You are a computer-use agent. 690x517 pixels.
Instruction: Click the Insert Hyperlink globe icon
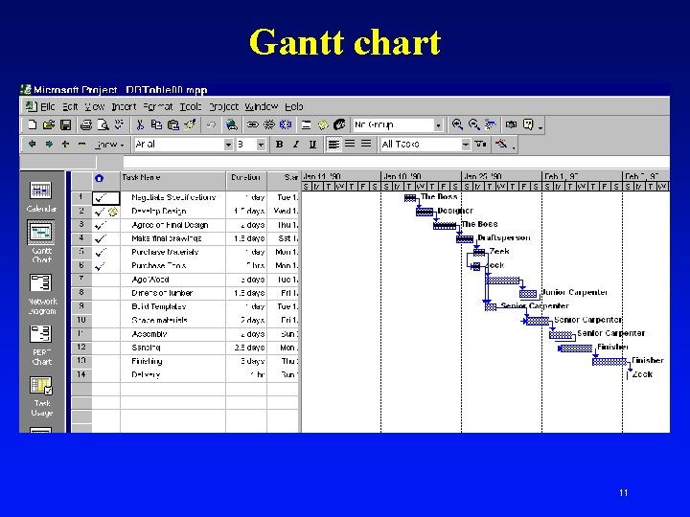coord(232,124)
